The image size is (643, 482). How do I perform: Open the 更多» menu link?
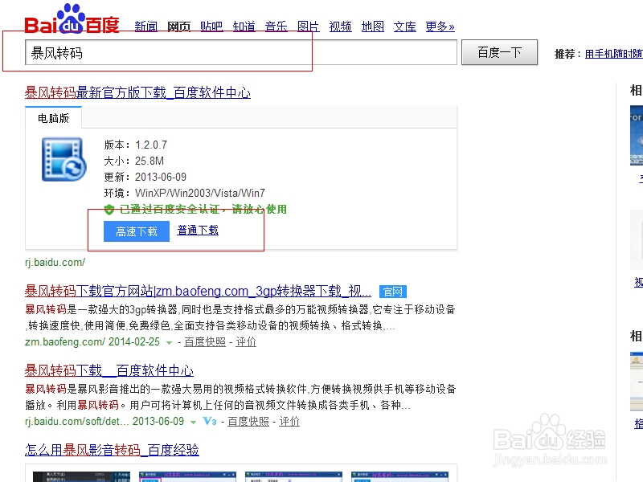(440, 27)
